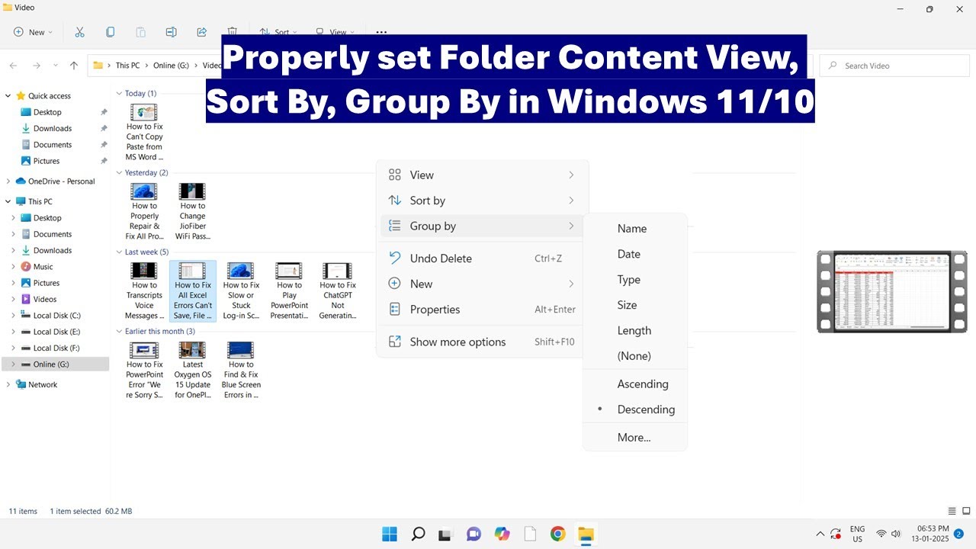
Task: Open the New dropdown in toolbar
Action: (x=34, y=32)
